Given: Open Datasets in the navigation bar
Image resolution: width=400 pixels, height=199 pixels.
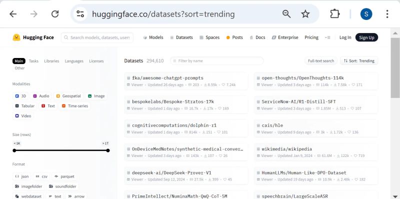Looking at the screenshot, I should [181, 37].
